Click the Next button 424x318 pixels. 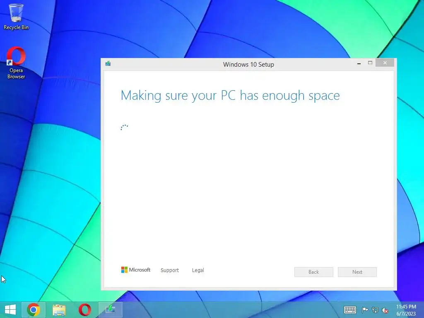tap(357, 272)
